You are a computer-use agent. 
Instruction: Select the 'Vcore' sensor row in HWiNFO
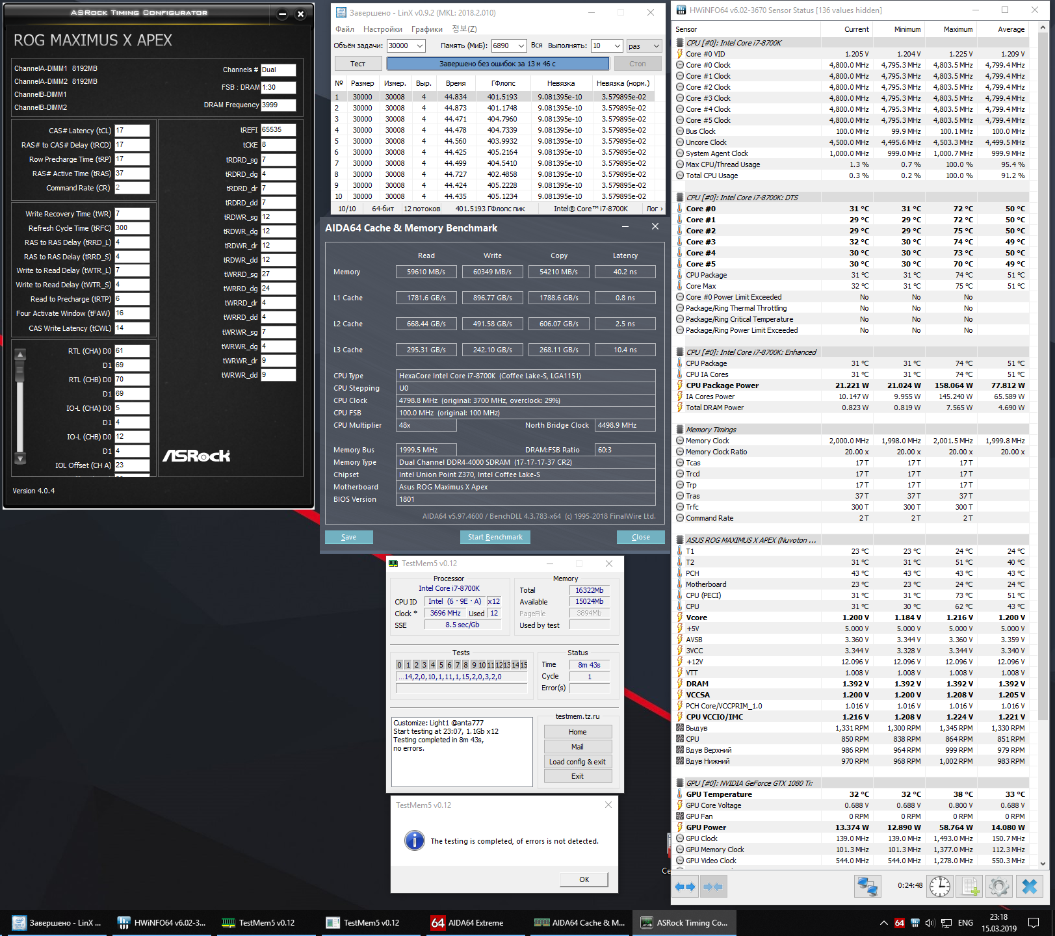click(x=851, y=617)
